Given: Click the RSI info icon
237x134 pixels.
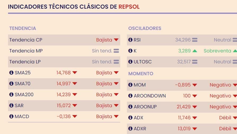Looking at the screenshot, I should (x=130, y=40).
